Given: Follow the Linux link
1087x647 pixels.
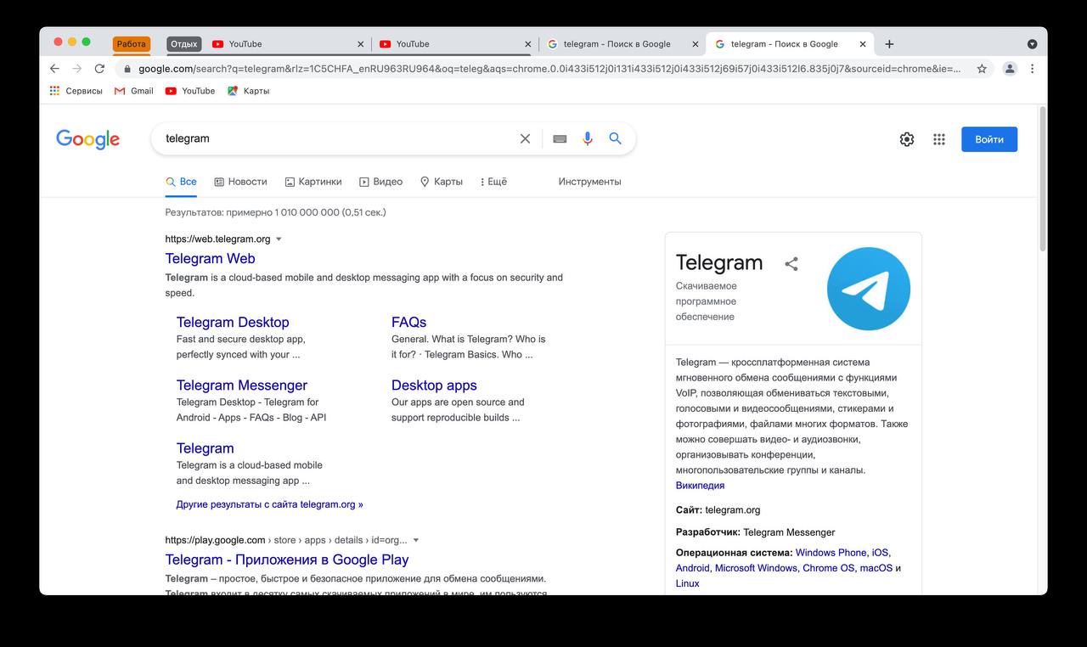Looking at the screenshot, I should tap(688, 583).
